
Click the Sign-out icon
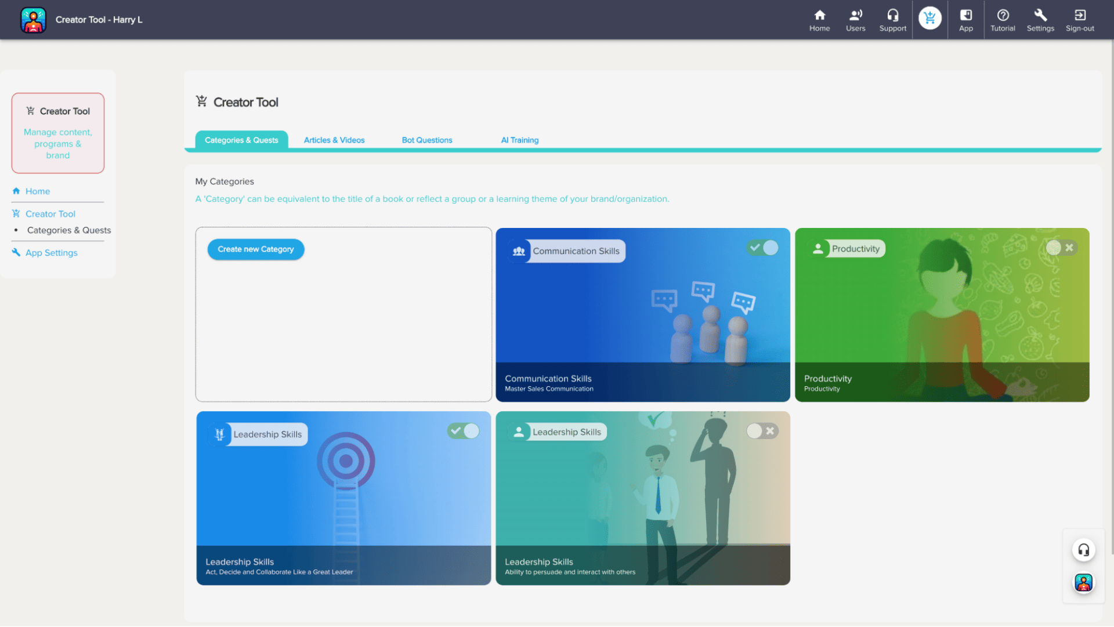tap(1080, 20)
